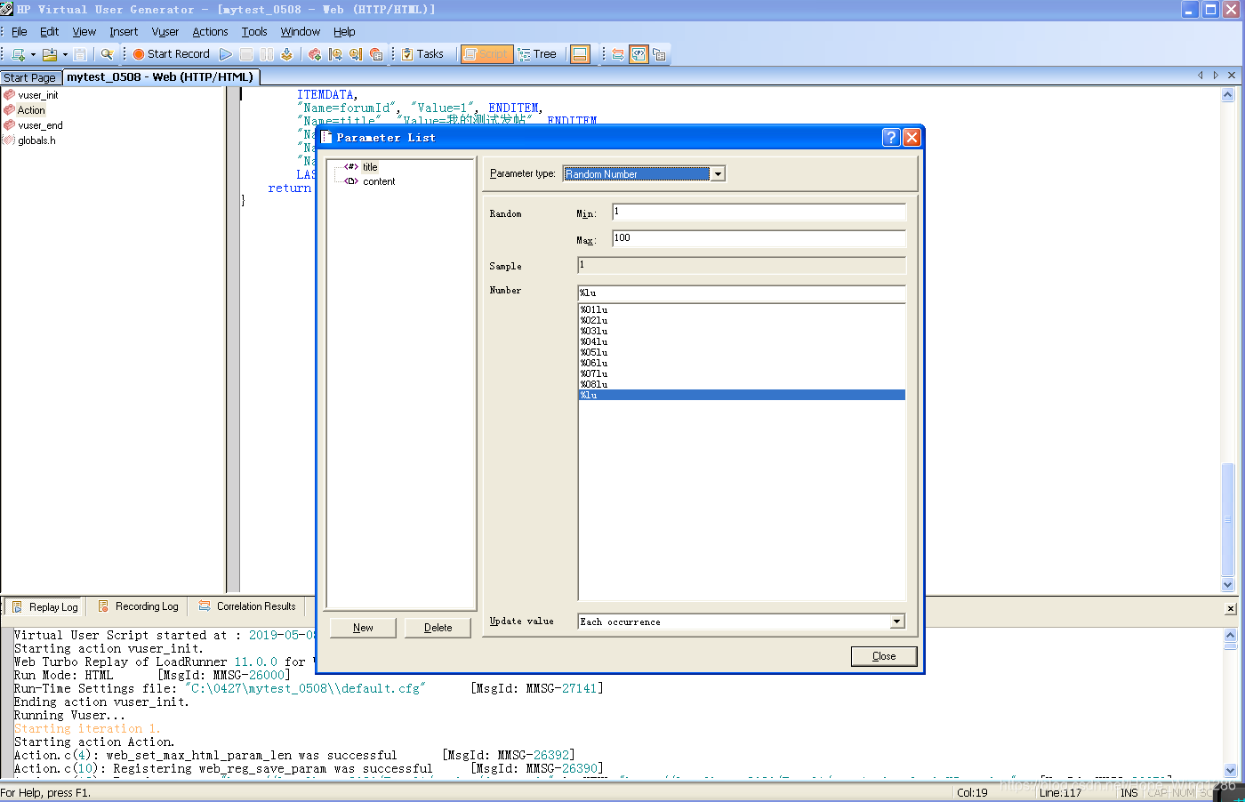Open the Window menu

[x=300, y=31]
